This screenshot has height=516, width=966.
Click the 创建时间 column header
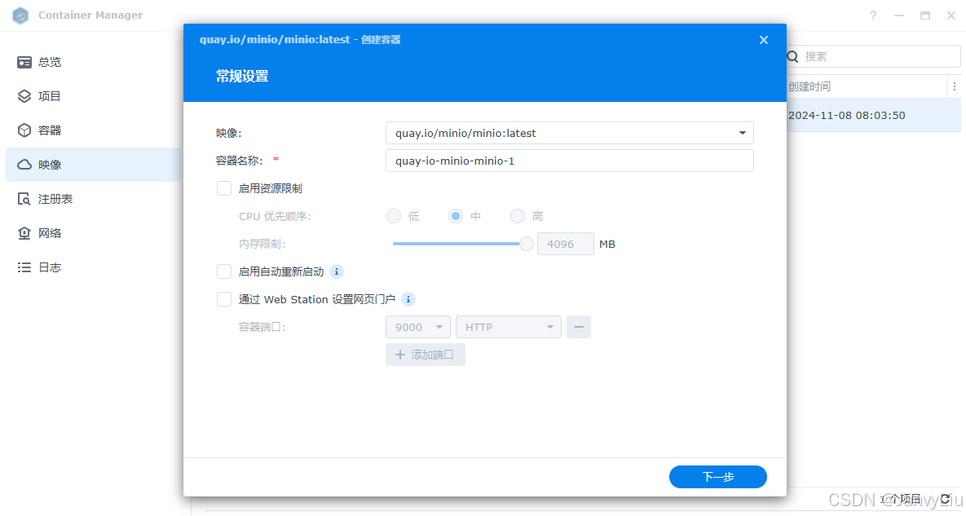coord(810,86)
